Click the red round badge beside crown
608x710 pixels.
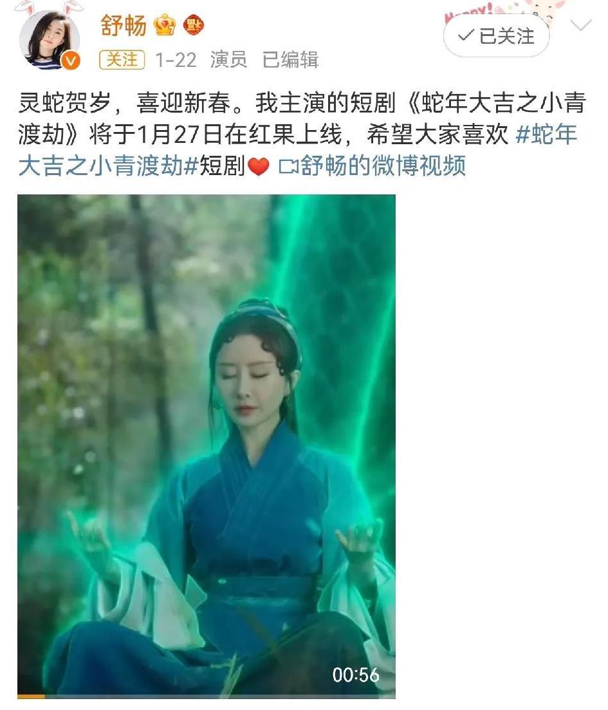tap(193, 26)
